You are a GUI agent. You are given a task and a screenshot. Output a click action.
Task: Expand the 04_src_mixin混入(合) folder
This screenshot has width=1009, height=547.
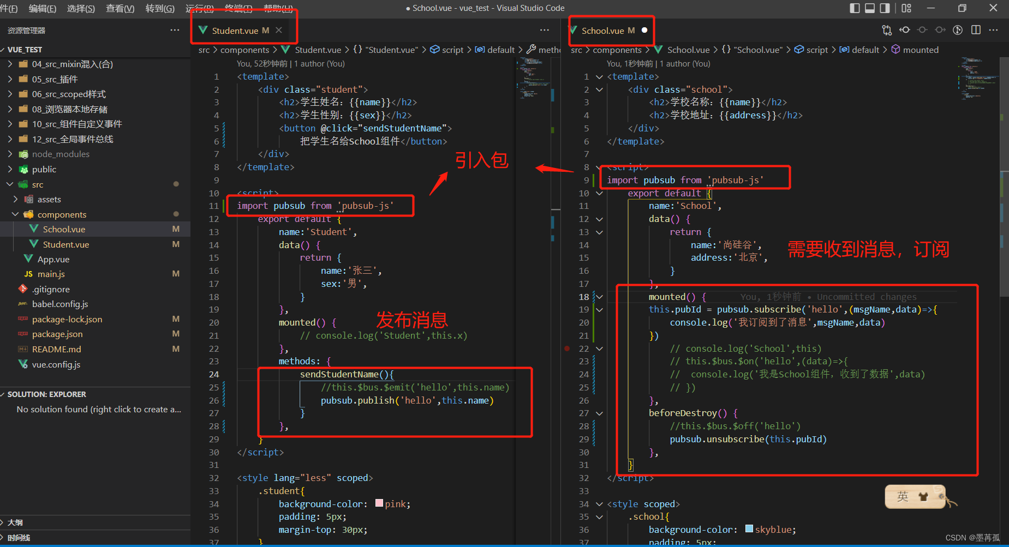coord(10,64)
